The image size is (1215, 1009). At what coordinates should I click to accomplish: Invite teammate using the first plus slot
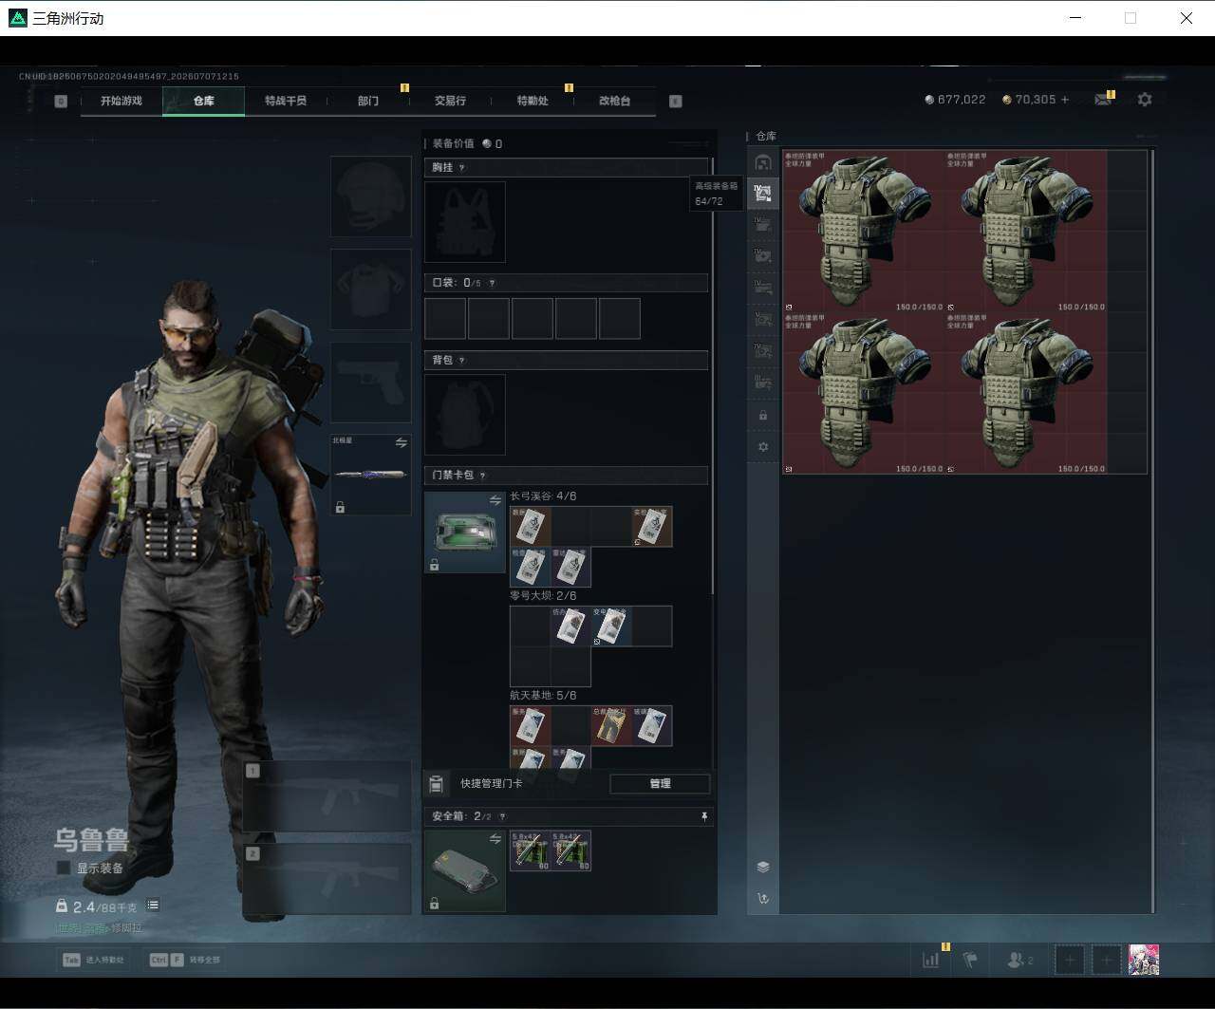(1070, 960)
